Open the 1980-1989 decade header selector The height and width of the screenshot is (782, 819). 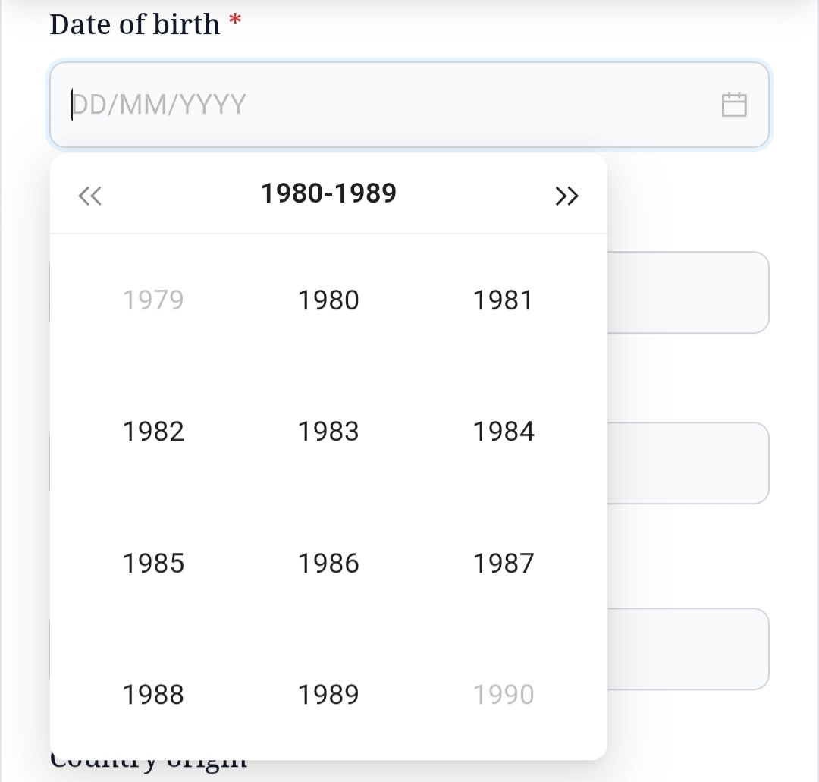tap(328, 193)
